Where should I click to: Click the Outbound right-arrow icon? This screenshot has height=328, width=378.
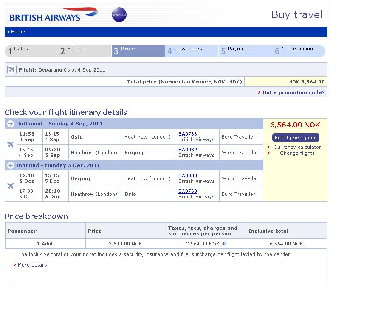coord(11,124)
